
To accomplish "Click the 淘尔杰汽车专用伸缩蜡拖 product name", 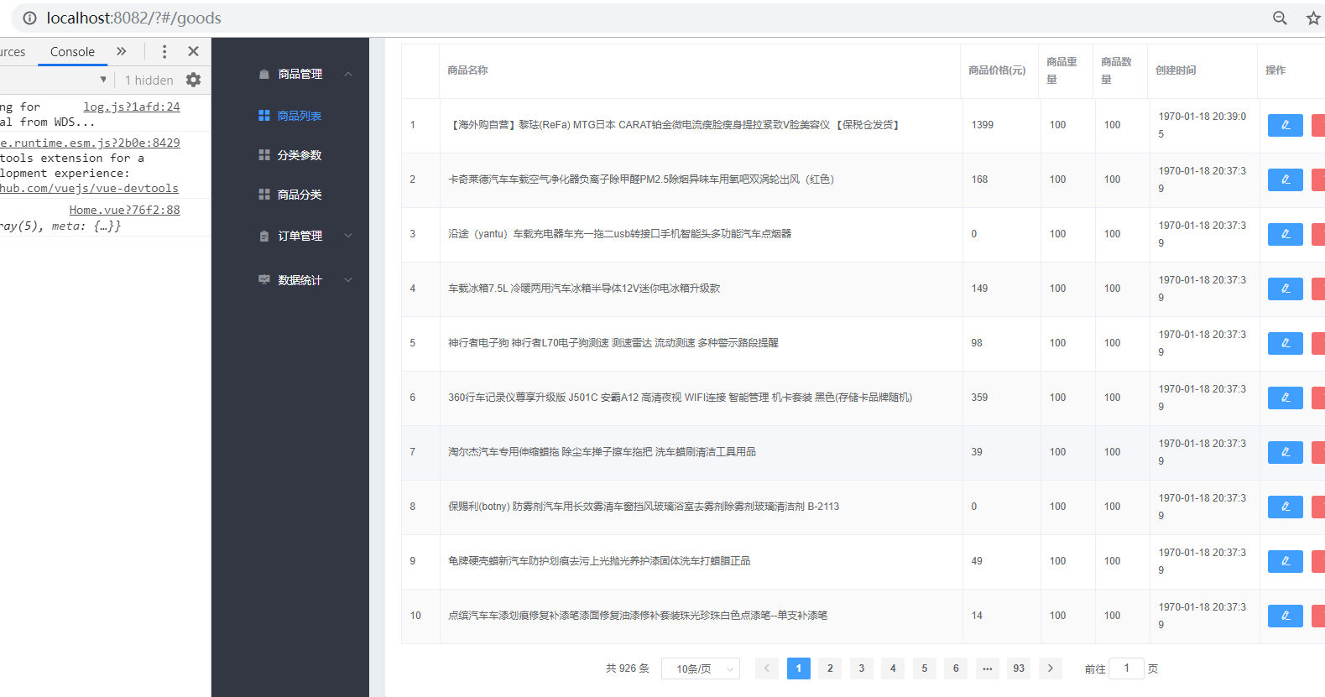I will click(x=602, y=452).
